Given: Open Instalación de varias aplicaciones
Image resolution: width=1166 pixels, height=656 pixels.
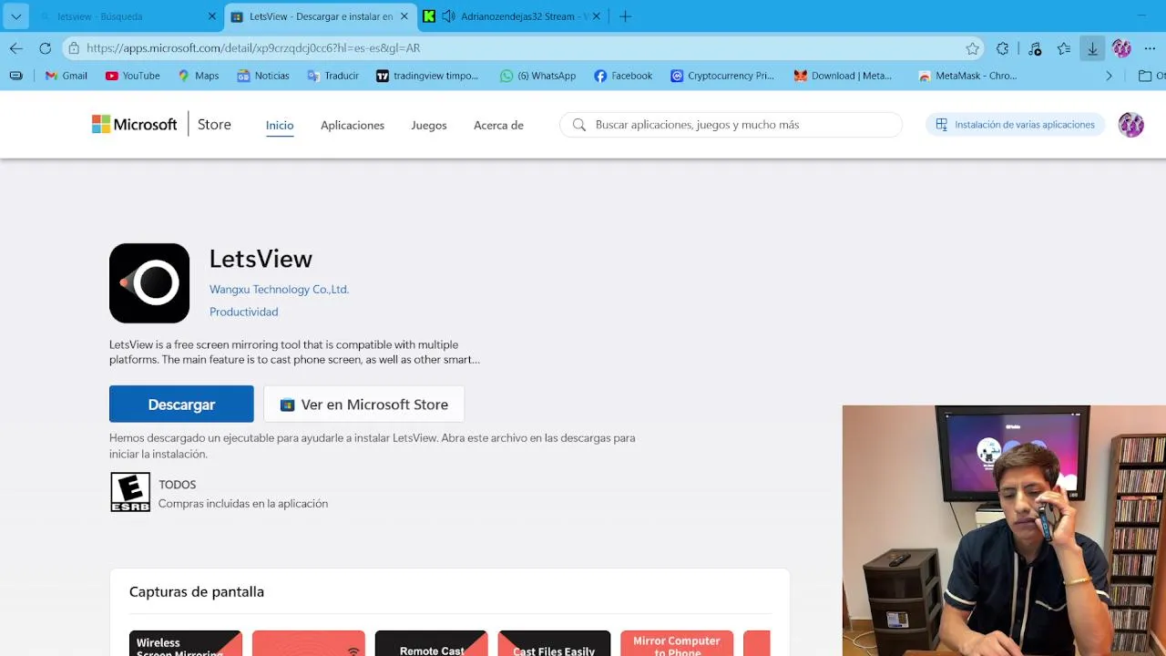Looking at the screenshot, I should tap(1015, 125).
